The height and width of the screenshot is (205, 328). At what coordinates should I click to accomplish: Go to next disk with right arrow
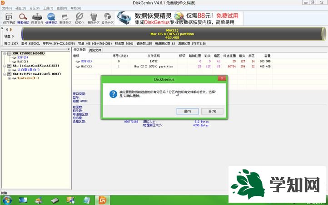click(x=11, y=30)
